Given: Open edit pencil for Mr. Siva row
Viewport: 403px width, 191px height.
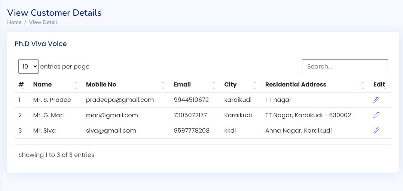Looking at the screenshot, I should [376, 130].
